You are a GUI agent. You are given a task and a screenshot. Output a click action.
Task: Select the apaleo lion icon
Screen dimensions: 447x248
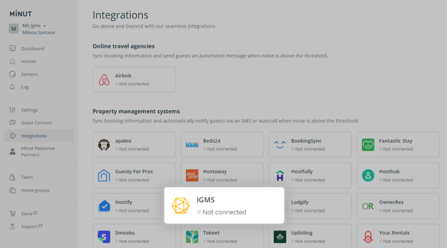104,144
